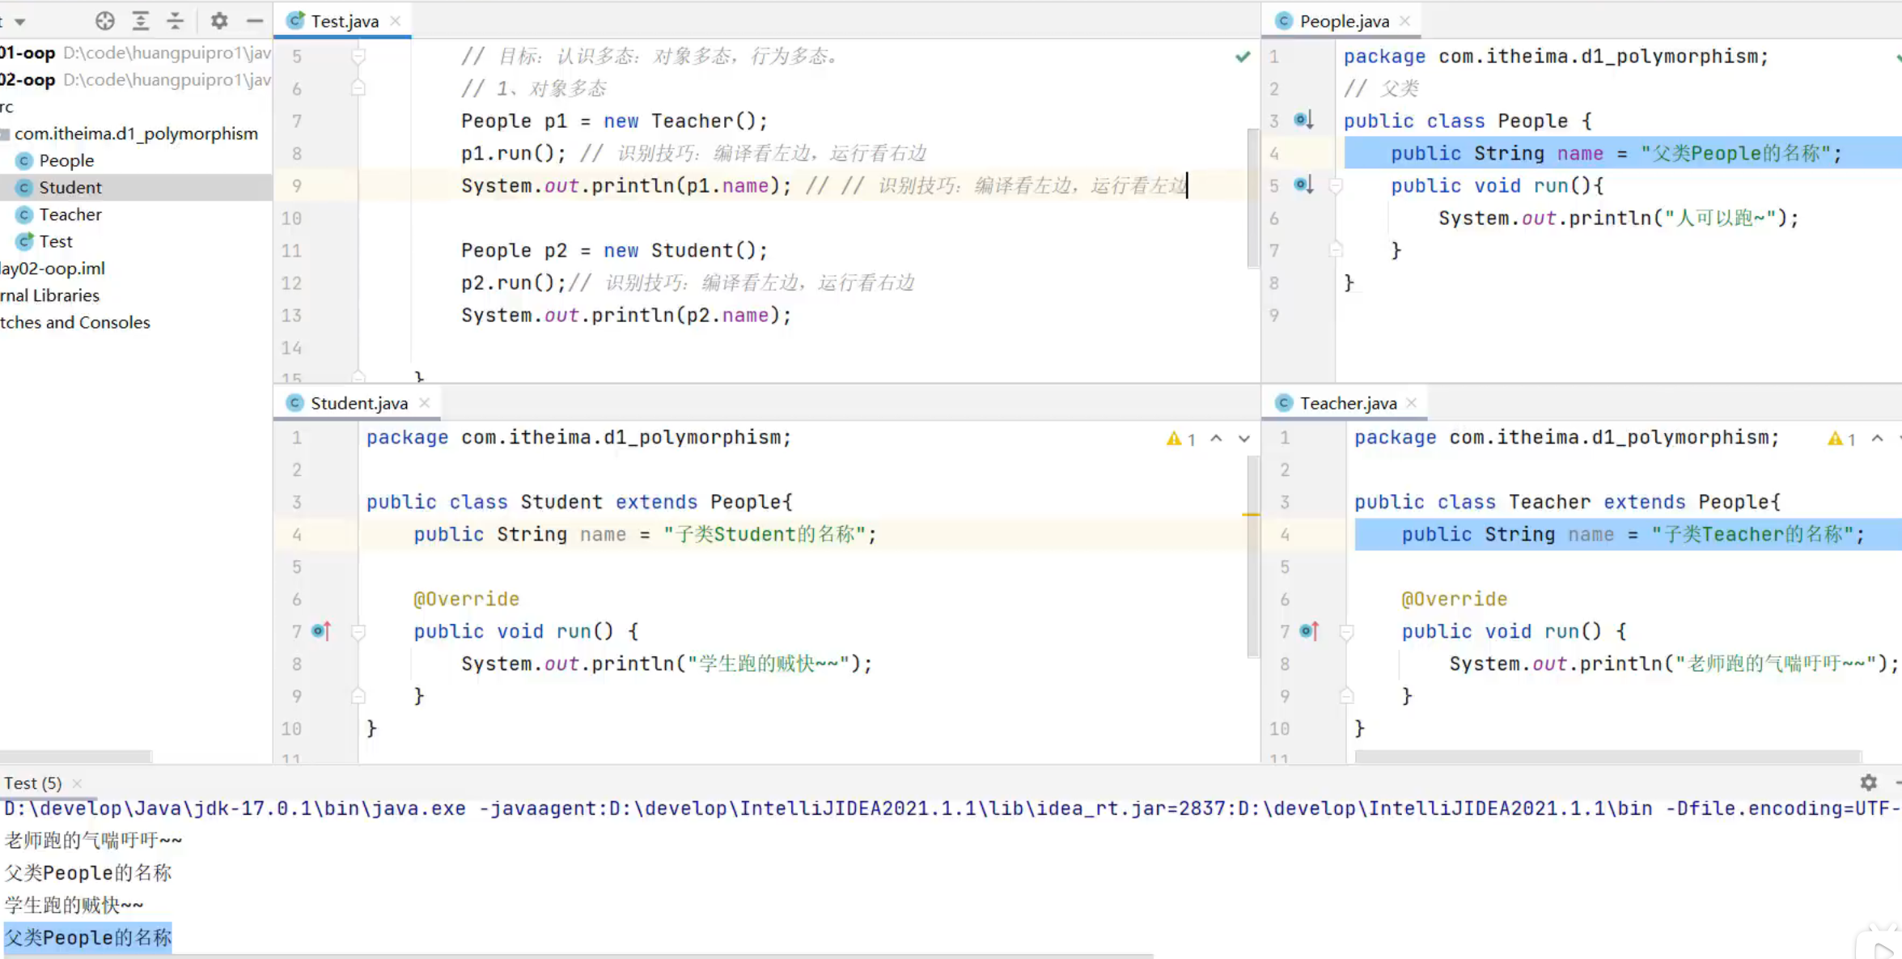Click the locate/select opened file target icon

(x=104, y=21)
